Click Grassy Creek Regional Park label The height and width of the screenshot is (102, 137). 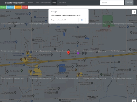click(108, 22)
